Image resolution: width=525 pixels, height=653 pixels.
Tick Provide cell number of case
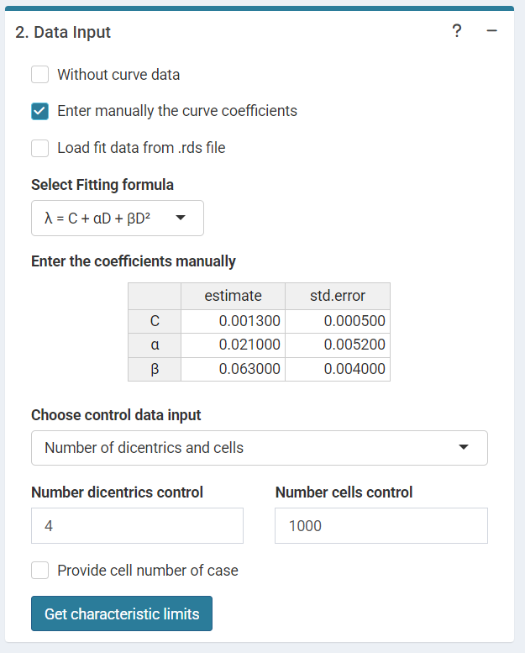pyautogui.click(x=40, y=570)
